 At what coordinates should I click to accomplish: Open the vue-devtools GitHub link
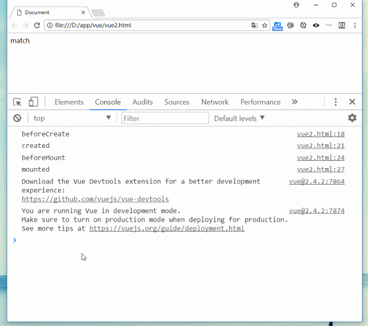(x=95, y=200)
